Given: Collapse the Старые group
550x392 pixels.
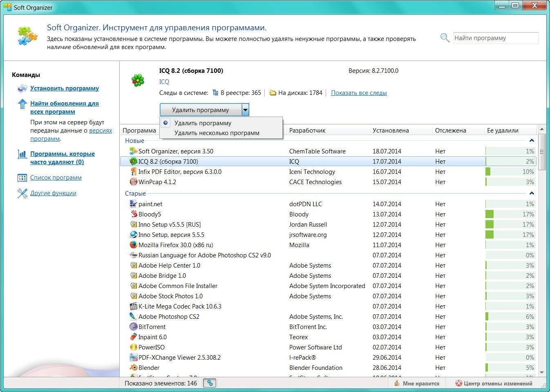Looking at the screenshot, I should coord(532,193).
